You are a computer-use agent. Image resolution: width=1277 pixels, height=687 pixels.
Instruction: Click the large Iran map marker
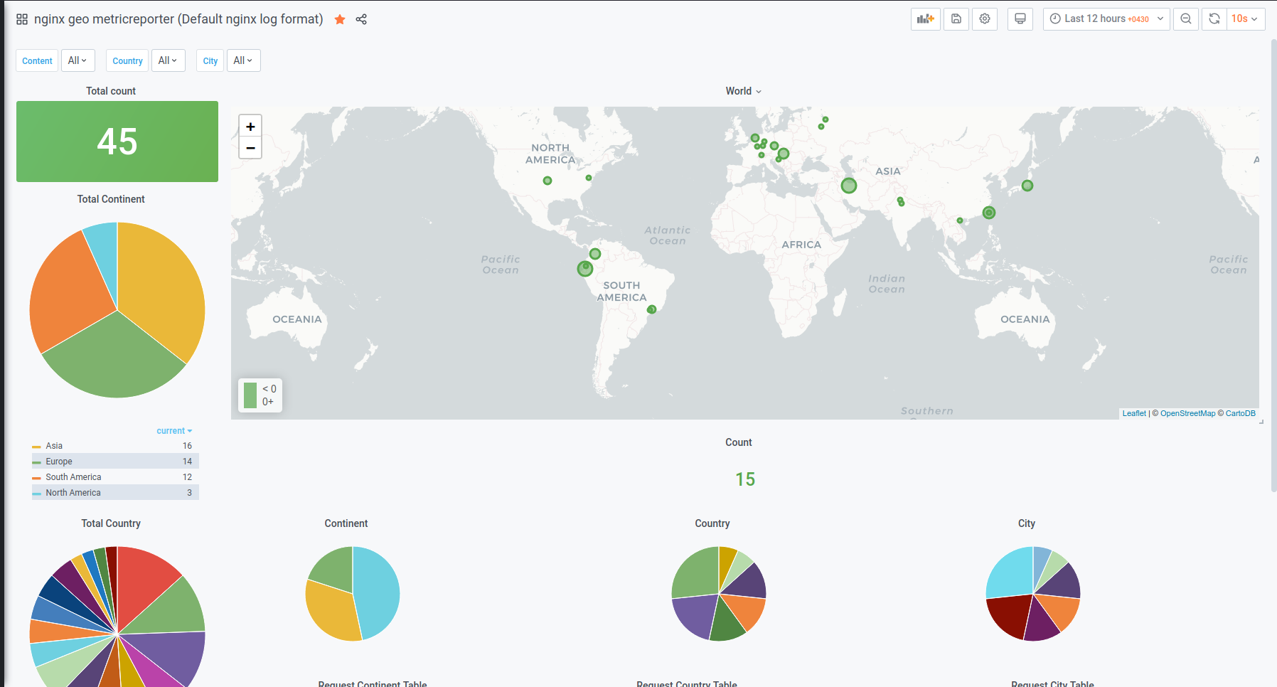[849, 186]
